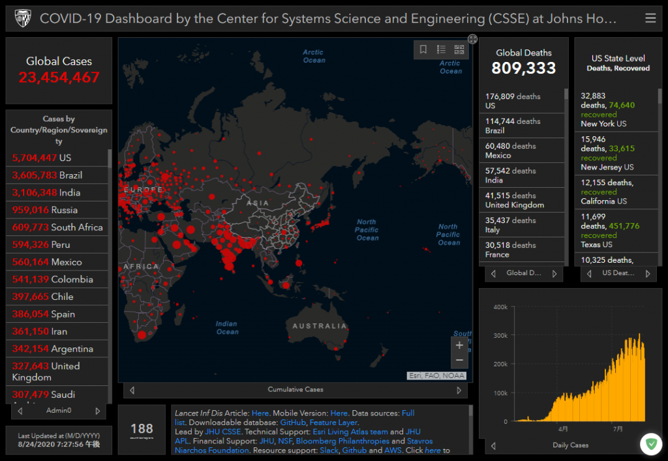Screen dimensions: 668x461
Task: Click the 35,437 deaths Italy entry
Action: click(x=522, y=225)
